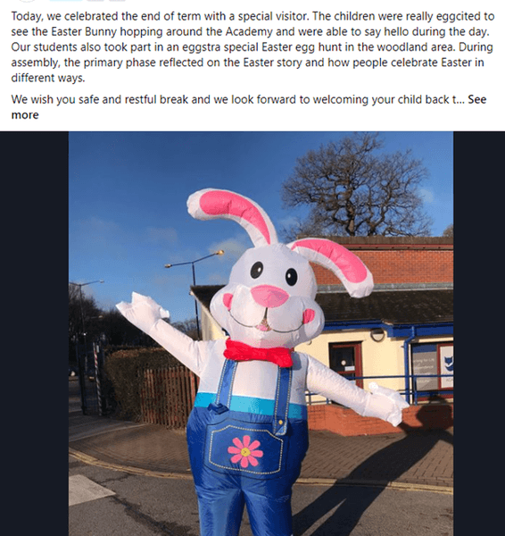Click the dark area right of photo
The width and height of the screenshot is (505, 536).
(479, 333)
